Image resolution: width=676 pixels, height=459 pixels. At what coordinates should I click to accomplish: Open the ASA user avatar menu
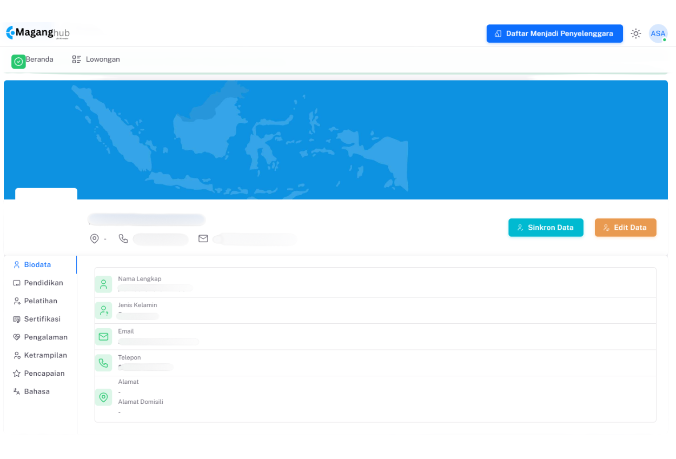[x=658, y=34]
